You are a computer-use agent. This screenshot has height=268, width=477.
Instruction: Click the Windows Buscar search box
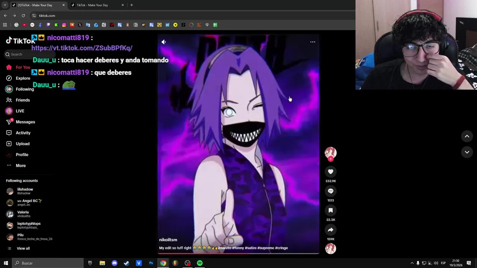tap(48, 263)
